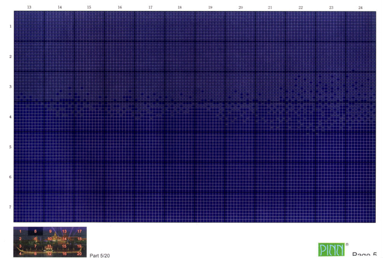Click row number 4 left of the chart
This screenshot has height=258, width=383.
pos(10,117)
